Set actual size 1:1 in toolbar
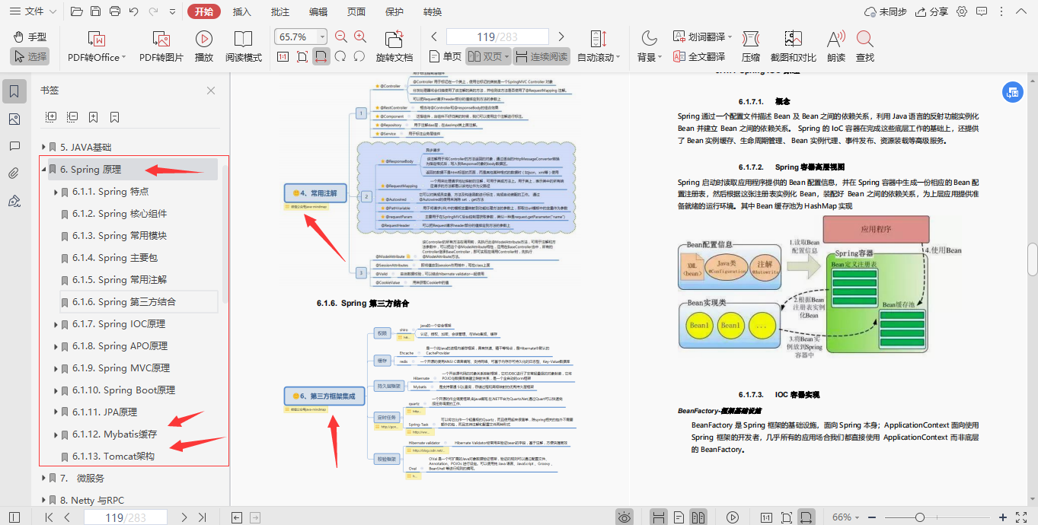Image resolution: width=1038 pixels, height=525 pixels. click(x=283, y=56)
